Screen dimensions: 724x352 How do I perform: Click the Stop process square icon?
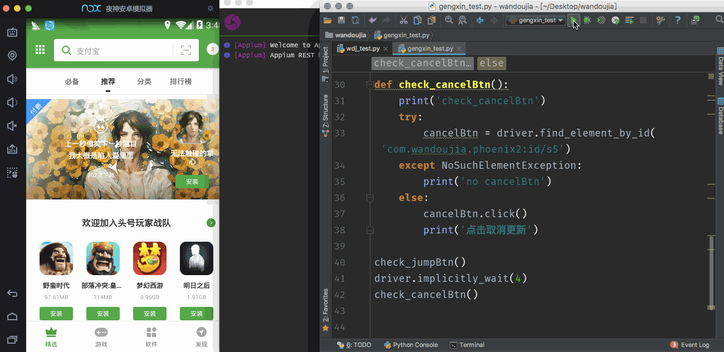643,20
